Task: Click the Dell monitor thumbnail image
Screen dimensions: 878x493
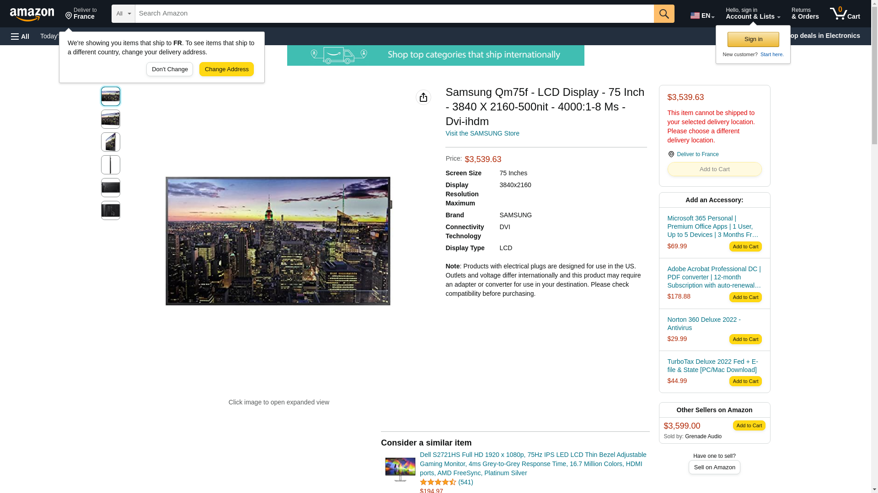Action: 400,469
